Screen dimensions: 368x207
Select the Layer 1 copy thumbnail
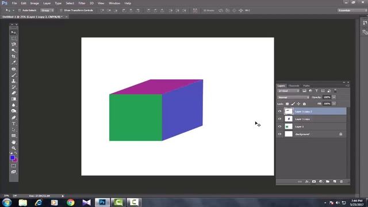click(289, 119)
